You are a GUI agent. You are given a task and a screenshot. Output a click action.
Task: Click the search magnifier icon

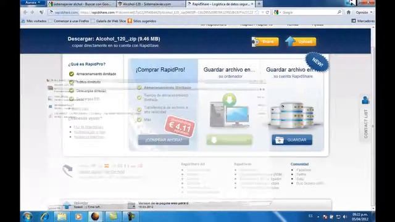pos(339,12)
